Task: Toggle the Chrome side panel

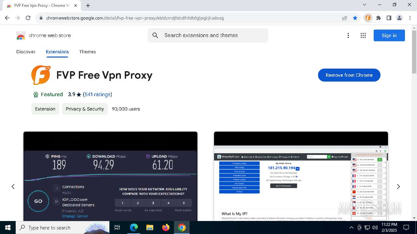Action: [x=389, y=18]
